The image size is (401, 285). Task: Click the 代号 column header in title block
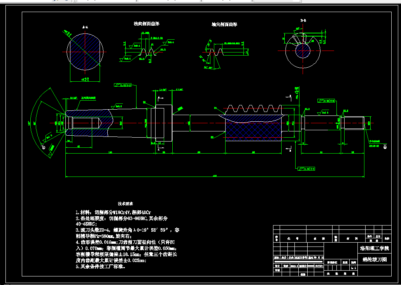[293, 238]
